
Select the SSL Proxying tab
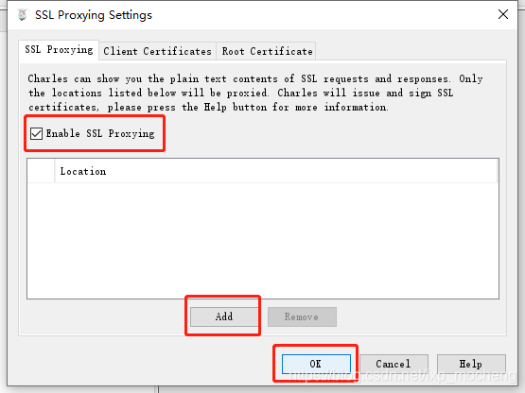59,50
